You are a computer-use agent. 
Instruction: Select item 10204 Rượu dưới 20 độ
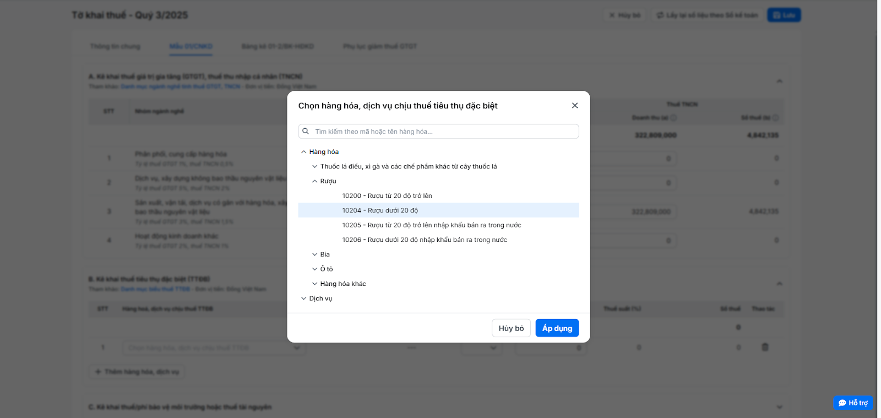[380, 211]
